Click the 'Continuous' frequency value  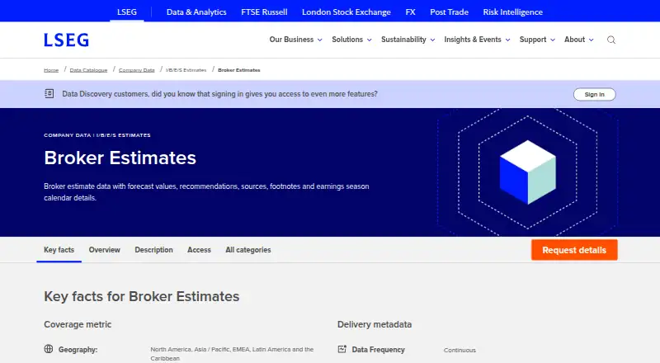(x=460, y=350)
